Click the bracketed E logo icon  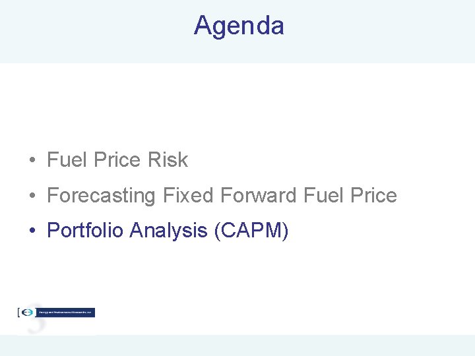pos(27,312)
